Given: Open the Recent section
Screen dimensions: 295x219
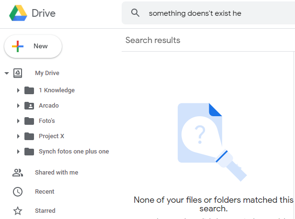Looking at the screenshot, I should pos(45,192).
